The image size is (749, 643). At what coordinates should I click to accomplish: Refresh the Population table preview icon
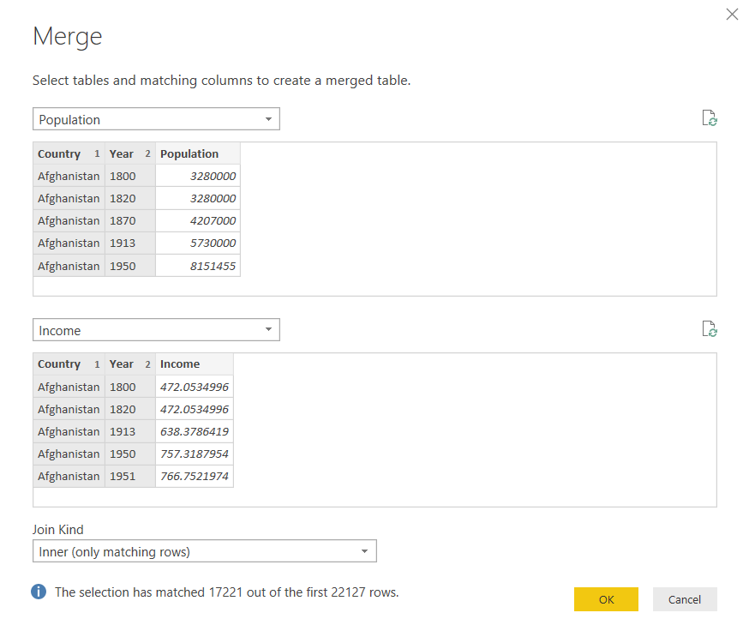point(709,118)
